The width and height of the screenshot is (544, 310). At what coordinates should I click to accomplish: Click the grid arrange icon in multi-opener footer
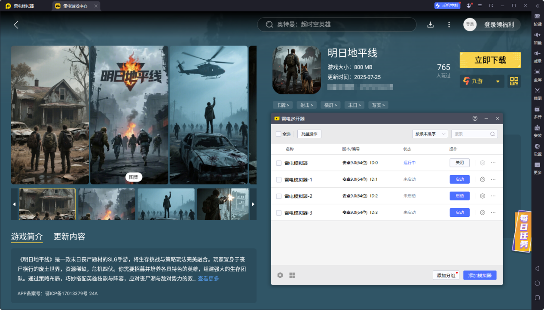tap(292, 275)
